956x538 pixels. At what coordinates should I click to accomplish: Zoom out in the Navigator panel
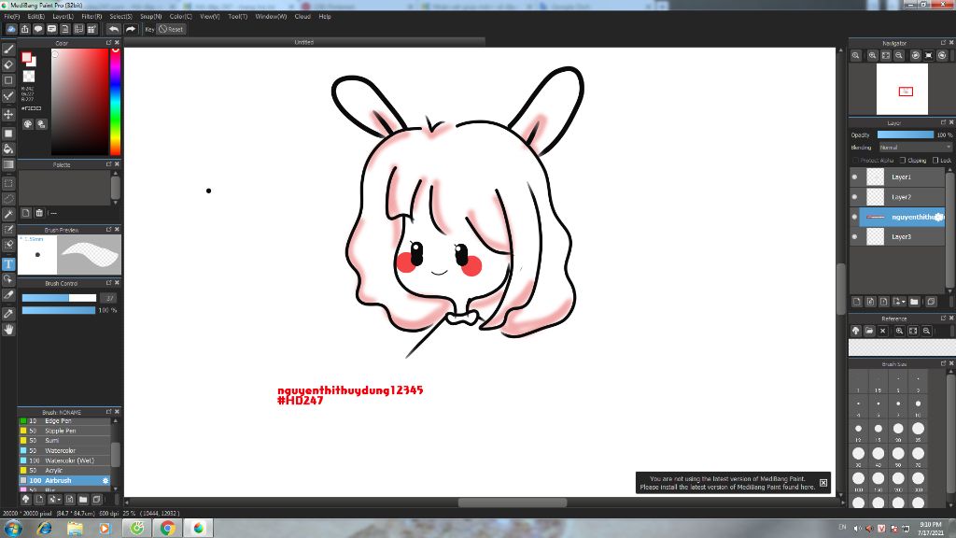click(899, 55)
